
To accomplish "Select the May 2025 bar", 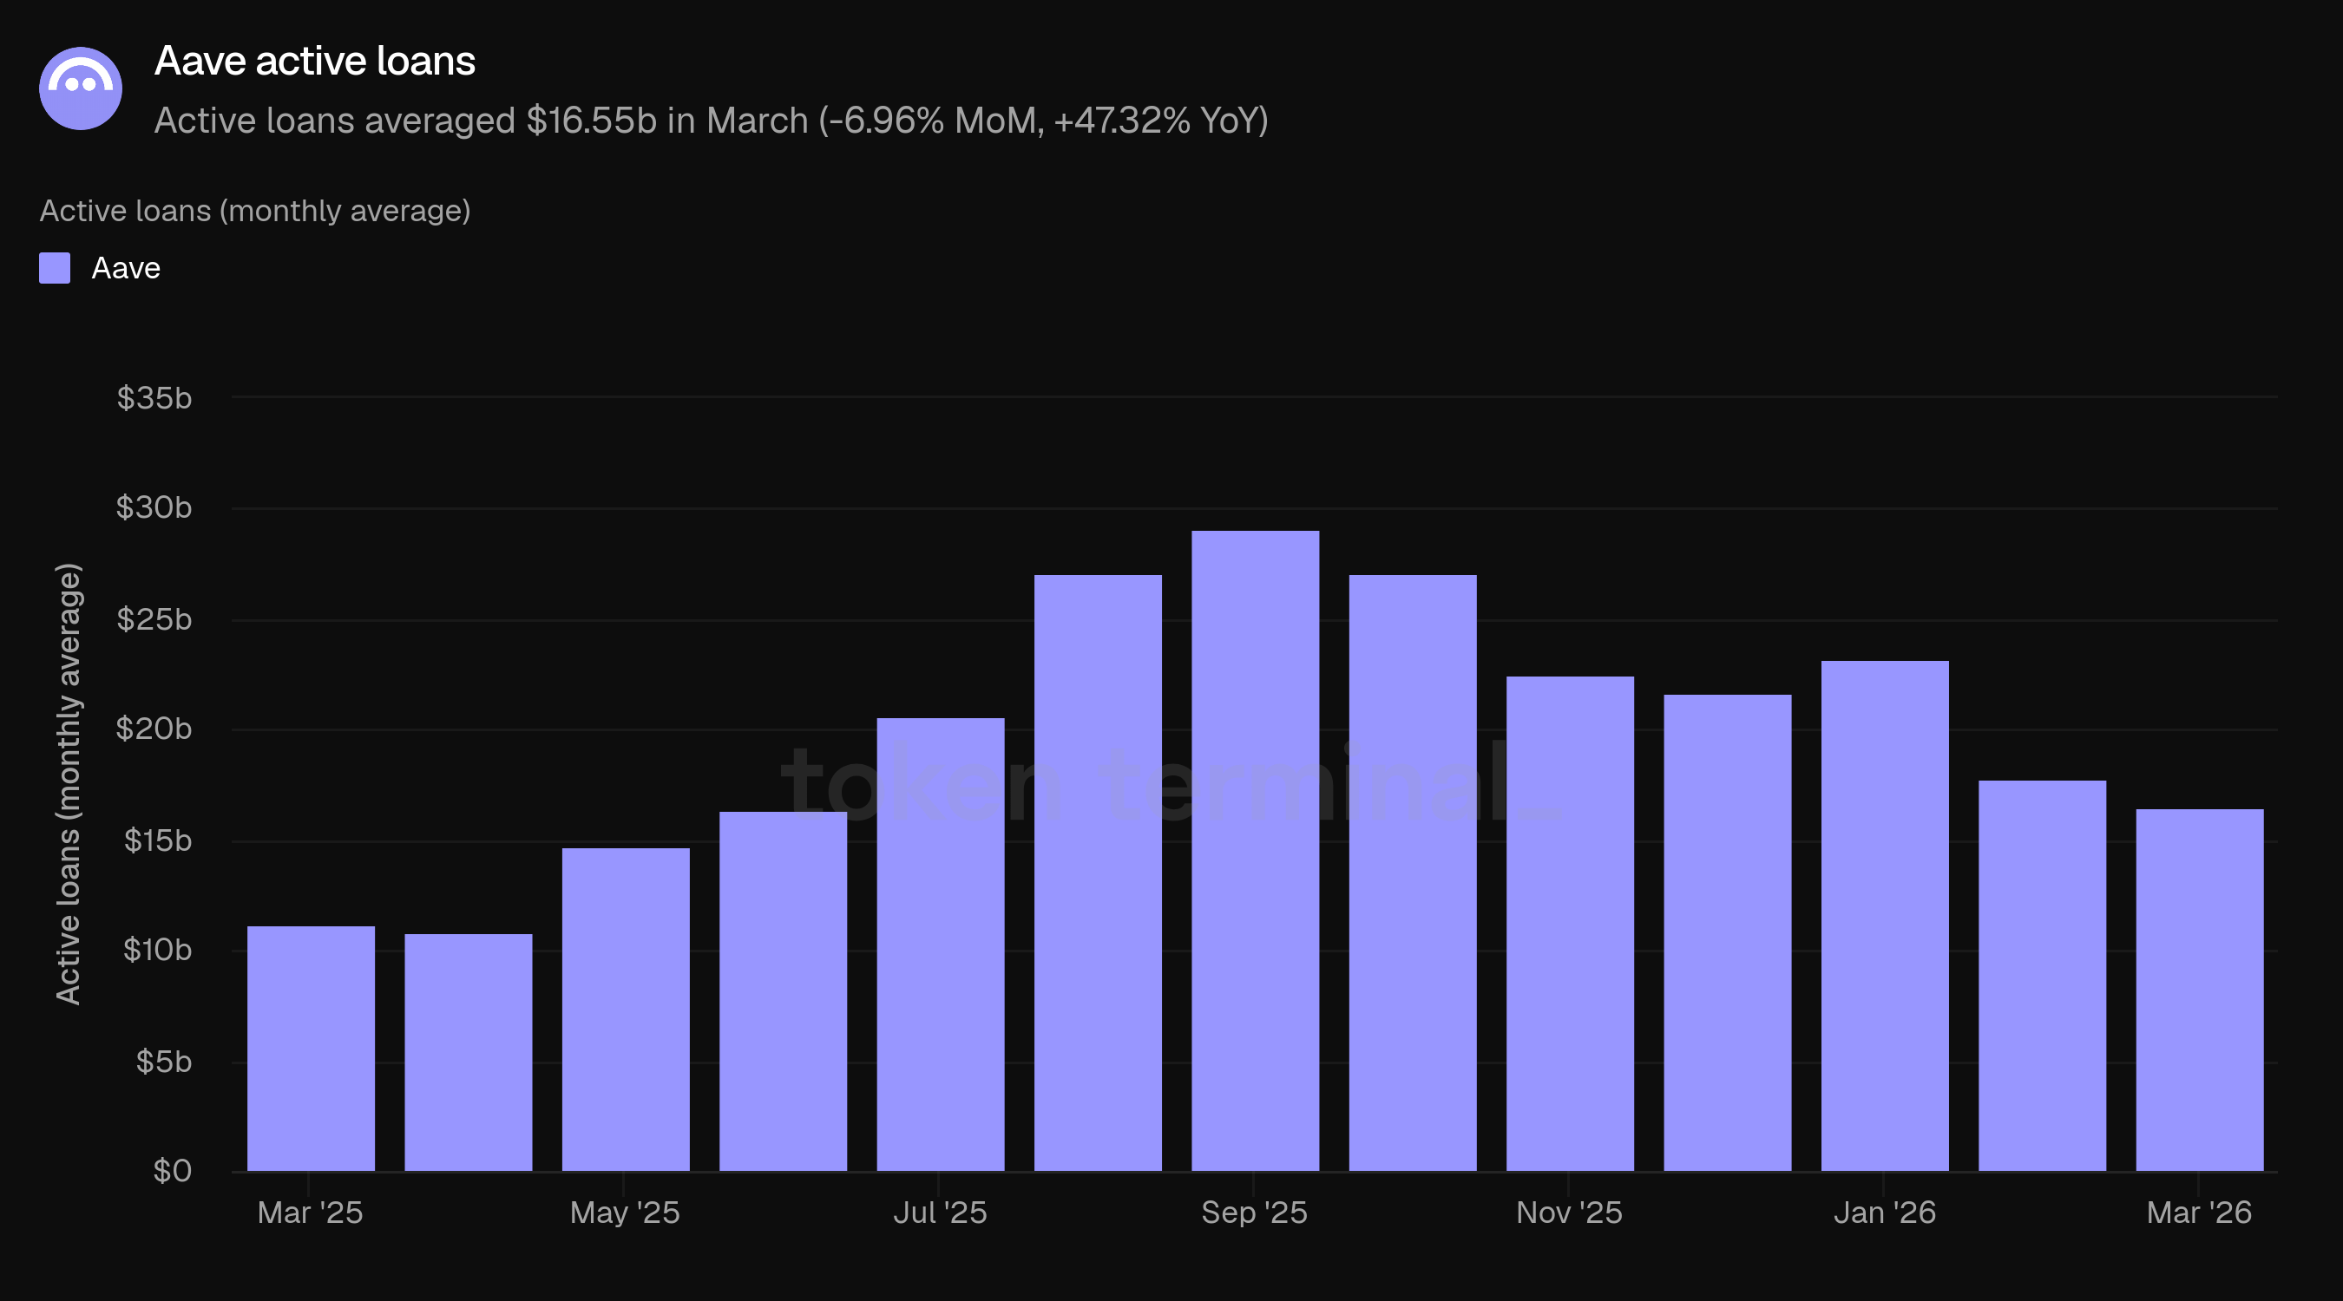I will coord(625,1010).
